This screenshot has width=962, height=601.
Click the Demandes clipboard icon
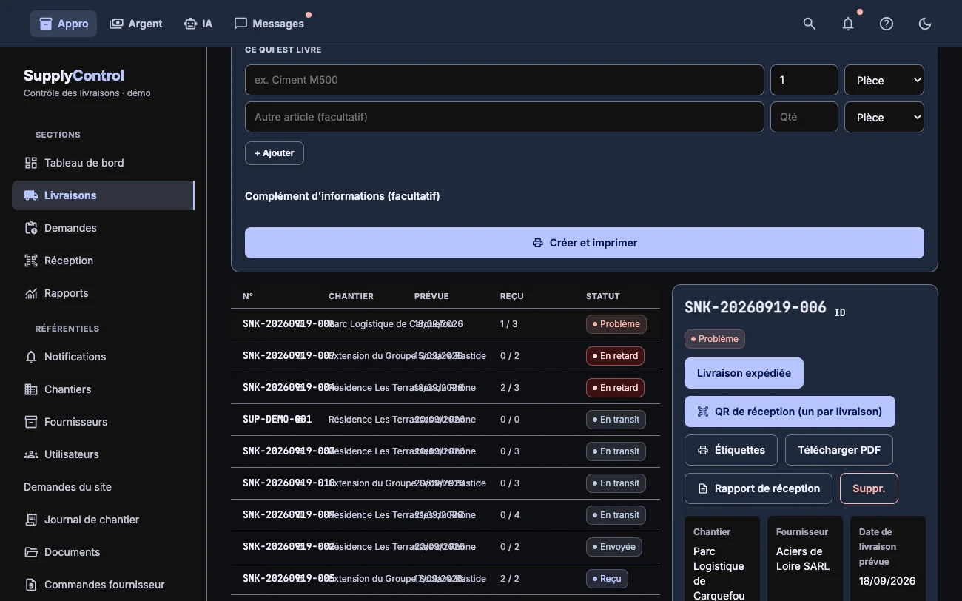coord(31,228)
